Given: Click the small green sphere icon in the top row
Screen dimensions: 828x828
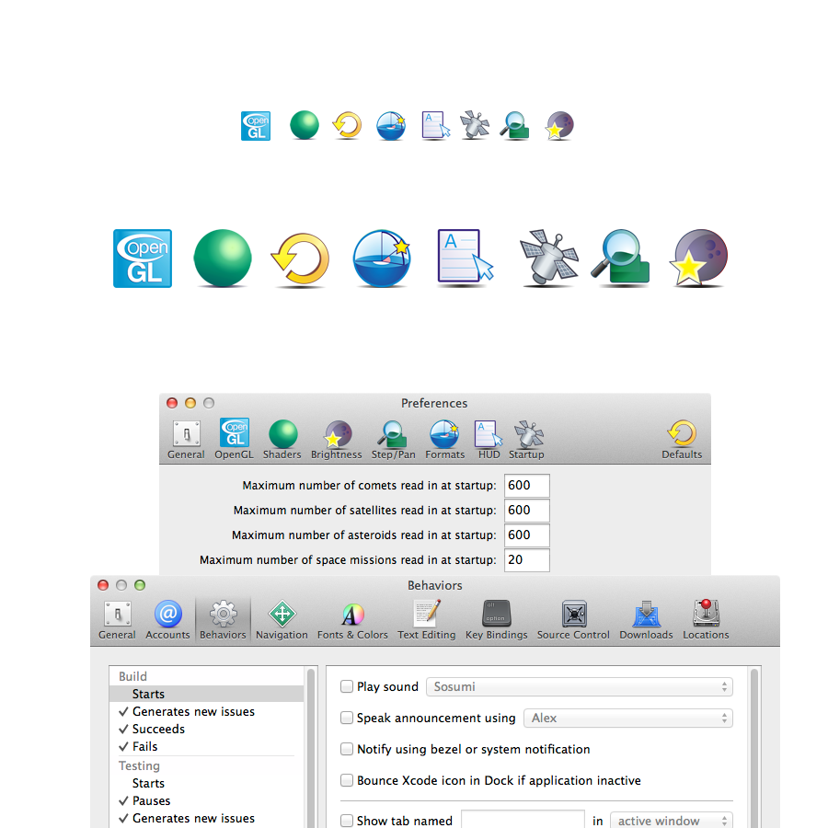Looking at the screenshot, I should (x=305, y=125).
